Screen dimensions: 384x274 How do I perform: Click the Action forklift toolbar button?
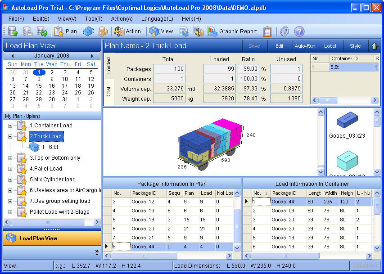coord(127,31)
